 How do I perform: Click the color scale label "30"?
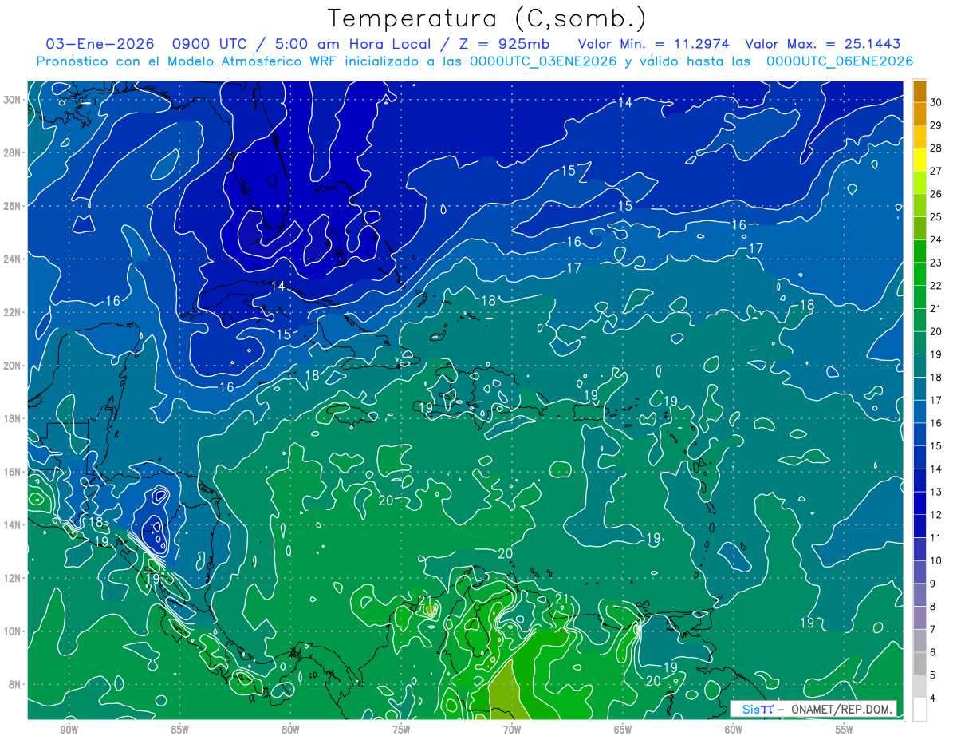(x=935, y=102)
